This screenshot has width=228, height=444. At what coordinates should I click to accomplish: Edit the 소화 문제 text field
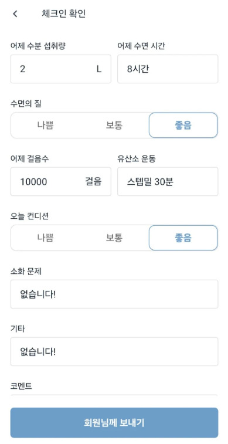pyautogui.click(x=114, y=294)
